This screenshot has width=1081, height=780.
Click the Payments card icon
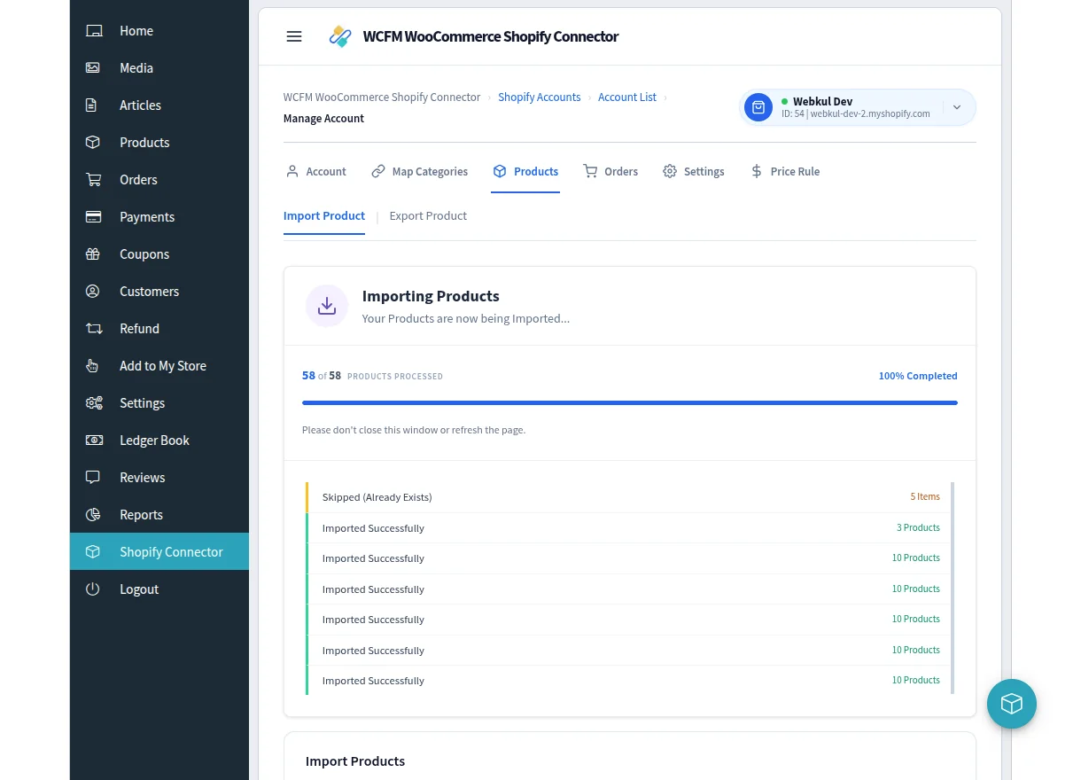[93, 217]
